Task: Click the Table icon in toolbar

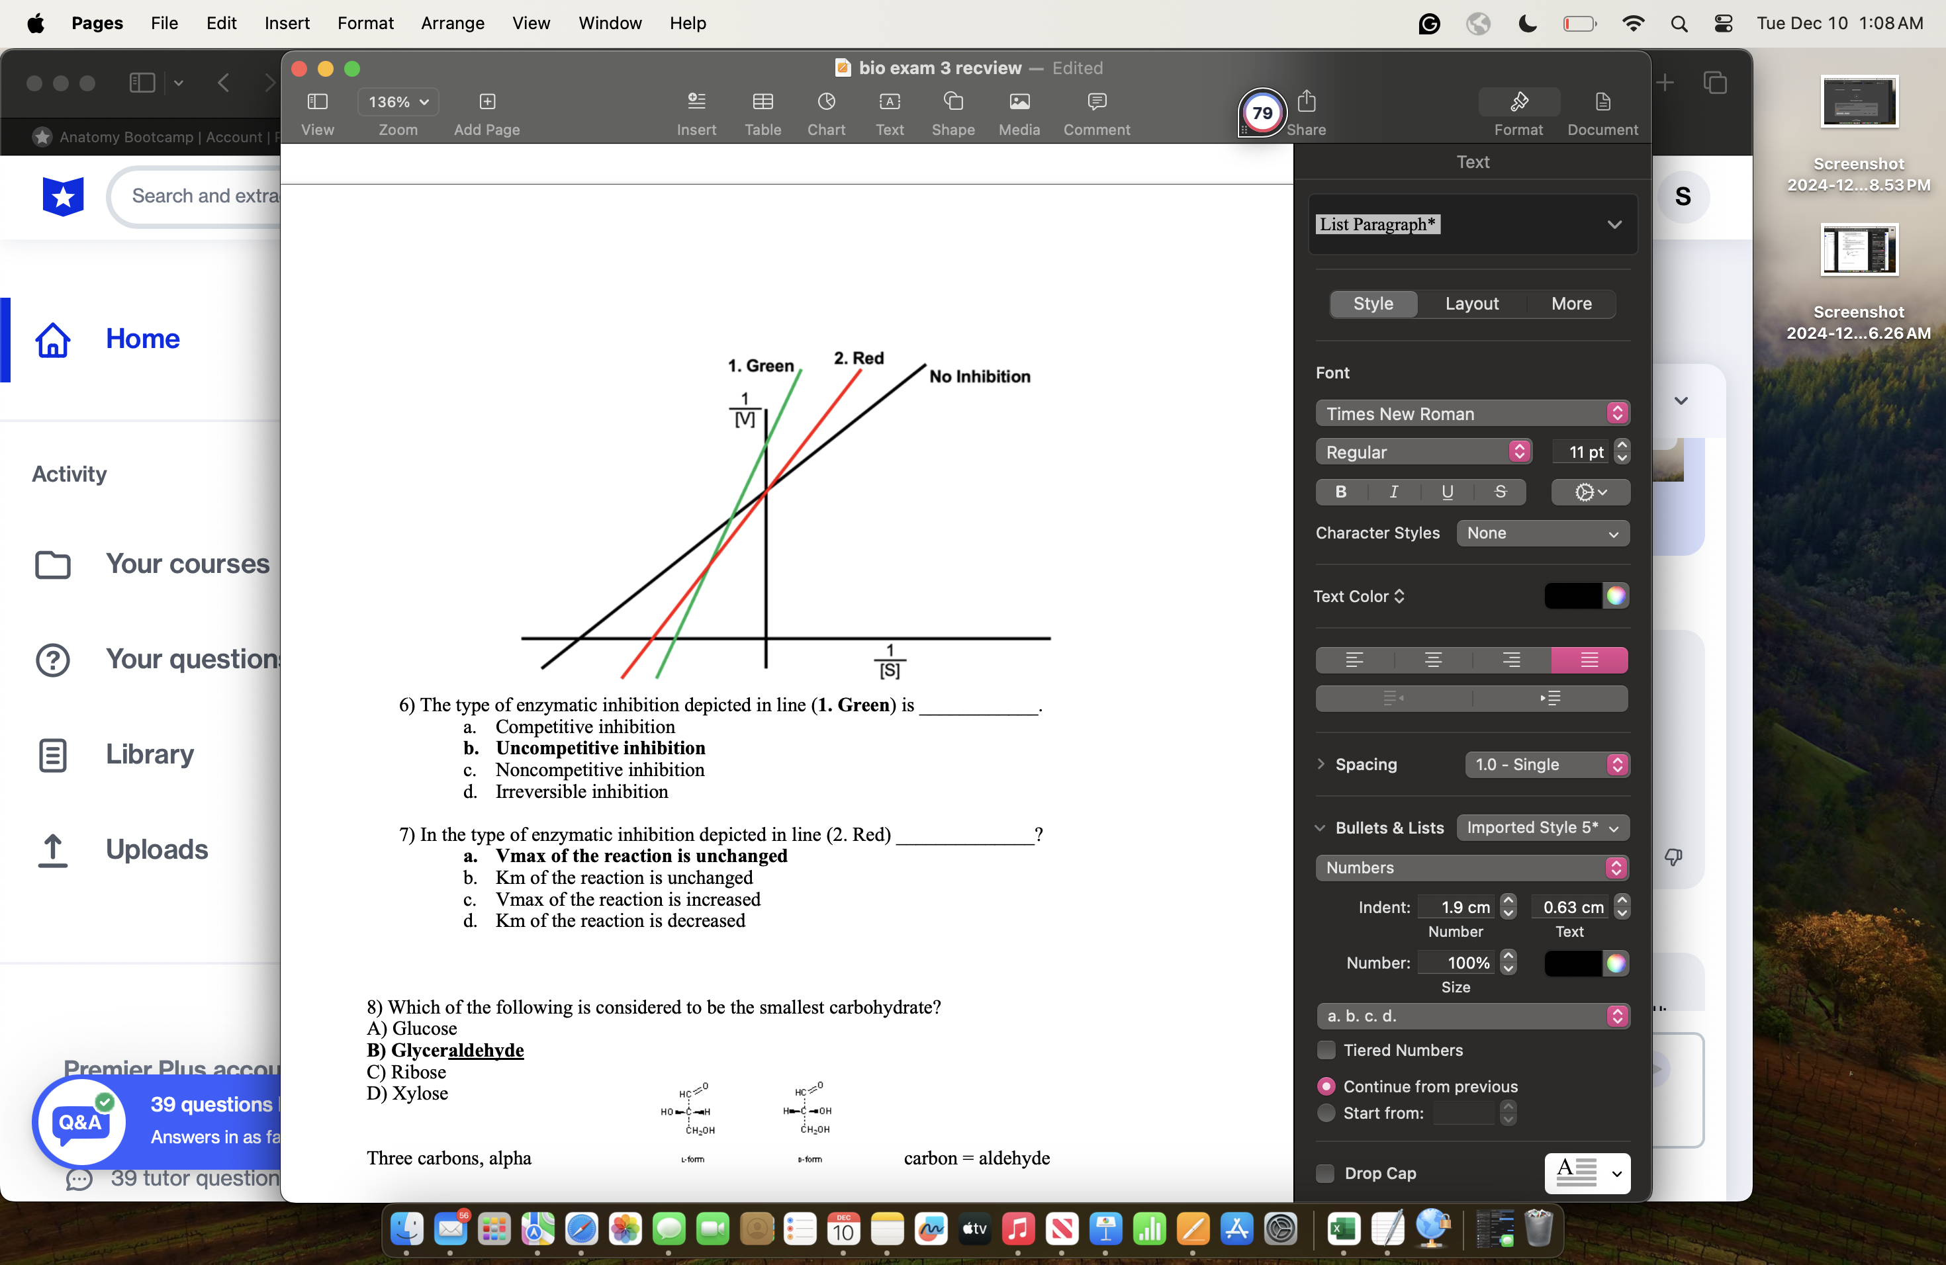Action: [762, 102]
